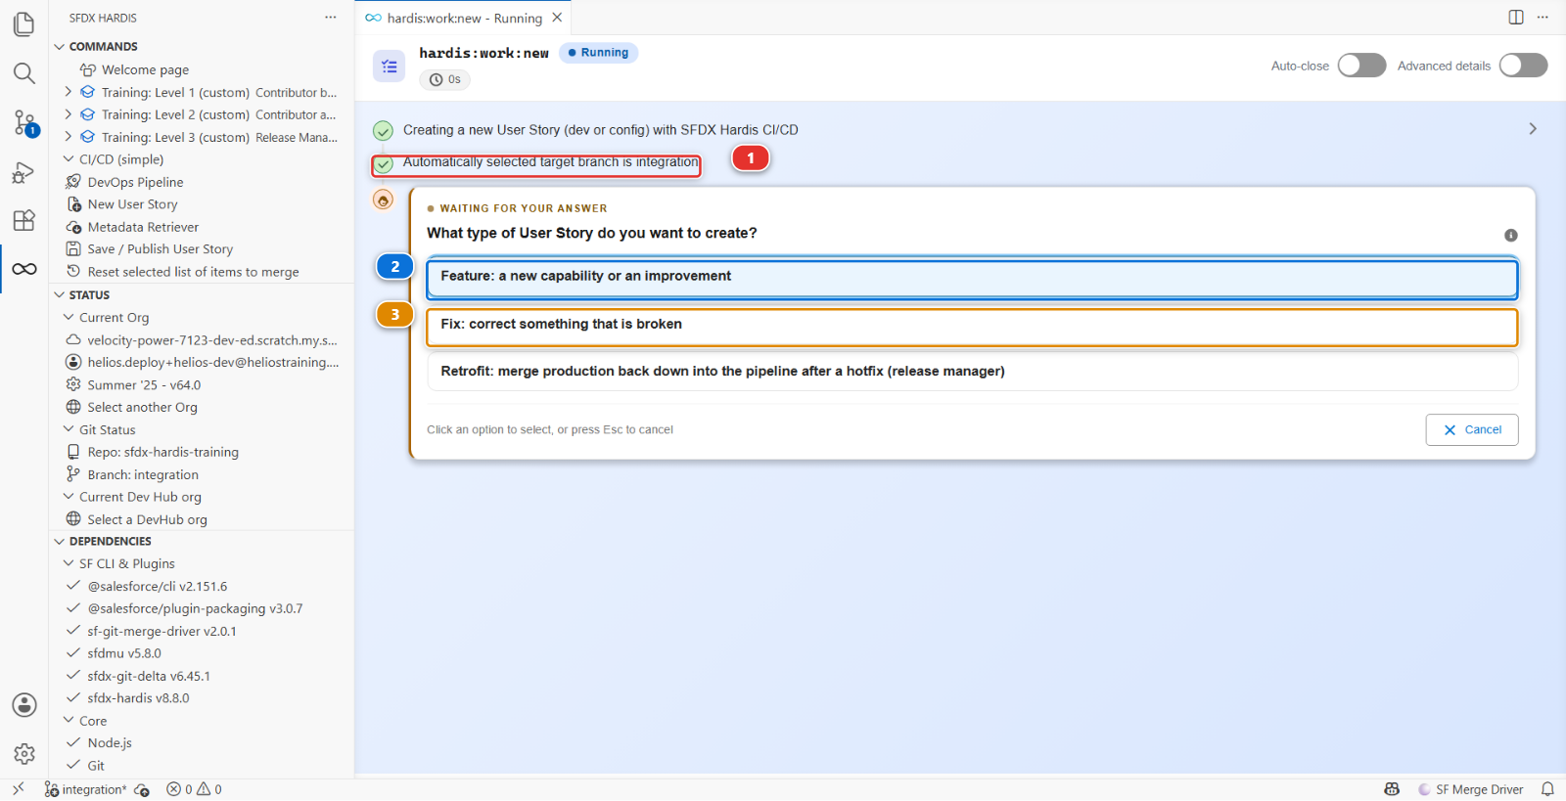
Task: Collapse the COMMANDS section
Action: coord(60,46)
